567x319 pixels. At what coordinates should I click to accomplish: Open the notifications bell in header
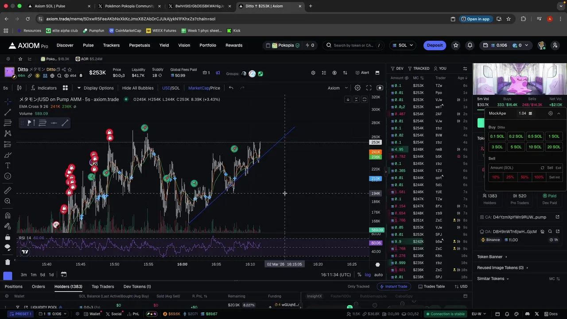point(470,45)
